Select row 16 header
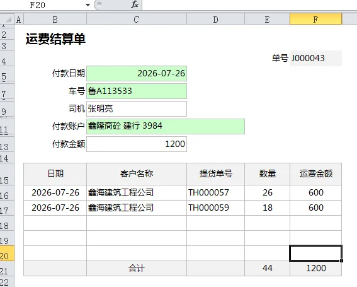357x287 pixels. [x=7, y=194]
